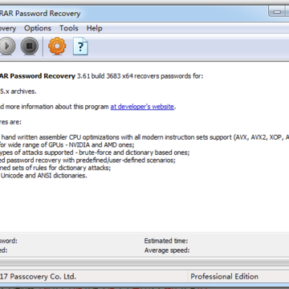Minimize the Password Recovery window
Image resolution: width=289 pixels, height=289 pixels.
pyautogui.click(x=278, y=12)
